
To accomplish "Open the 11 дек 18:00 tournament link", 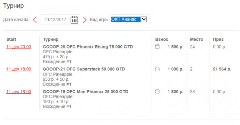I will pyautogui.click(x=19, y=69).
